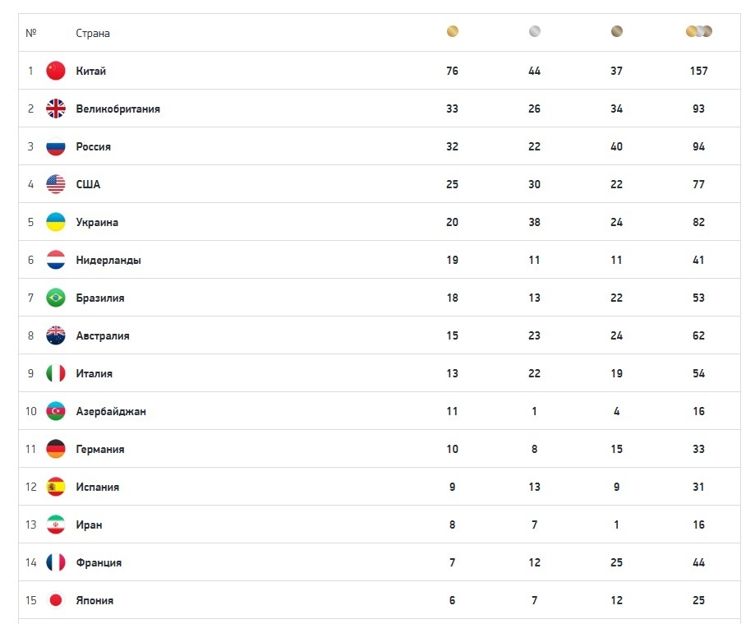Click the USA flag icon
The width and height of the screenshot is (755, 624).
pos(56,184)
